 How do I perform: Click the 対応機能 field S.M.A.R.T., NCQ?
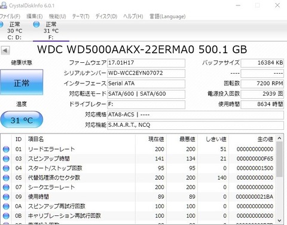pos(196,126)
